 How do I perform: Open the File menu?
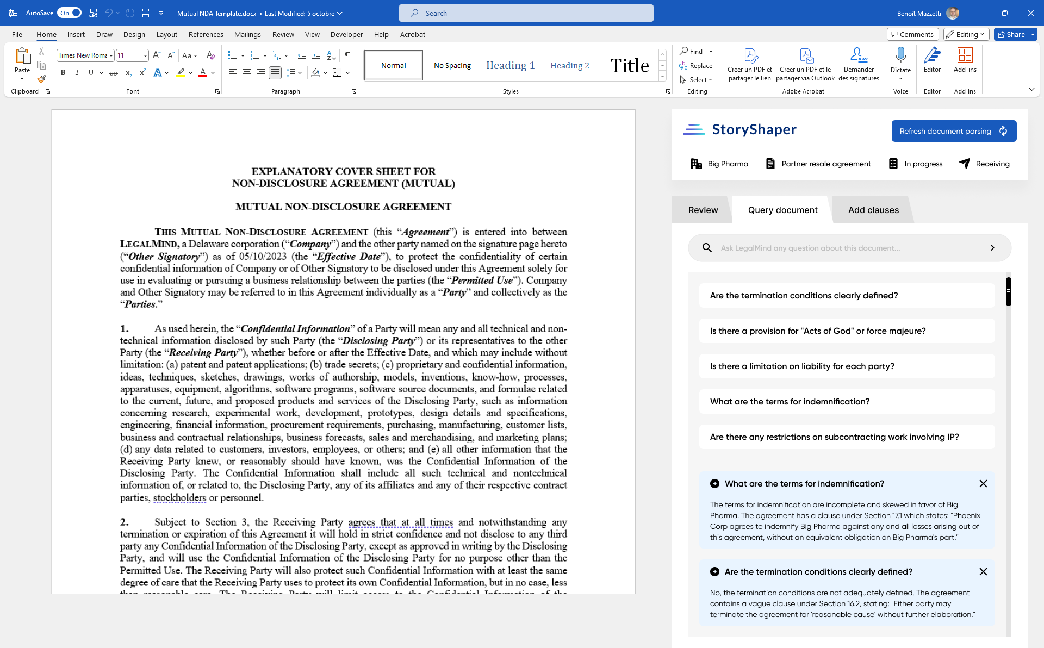pyautogui.click(x=17, y=34)
